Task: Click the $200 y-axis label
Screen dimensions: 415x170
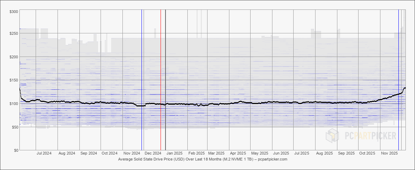Action: [14, 57]
